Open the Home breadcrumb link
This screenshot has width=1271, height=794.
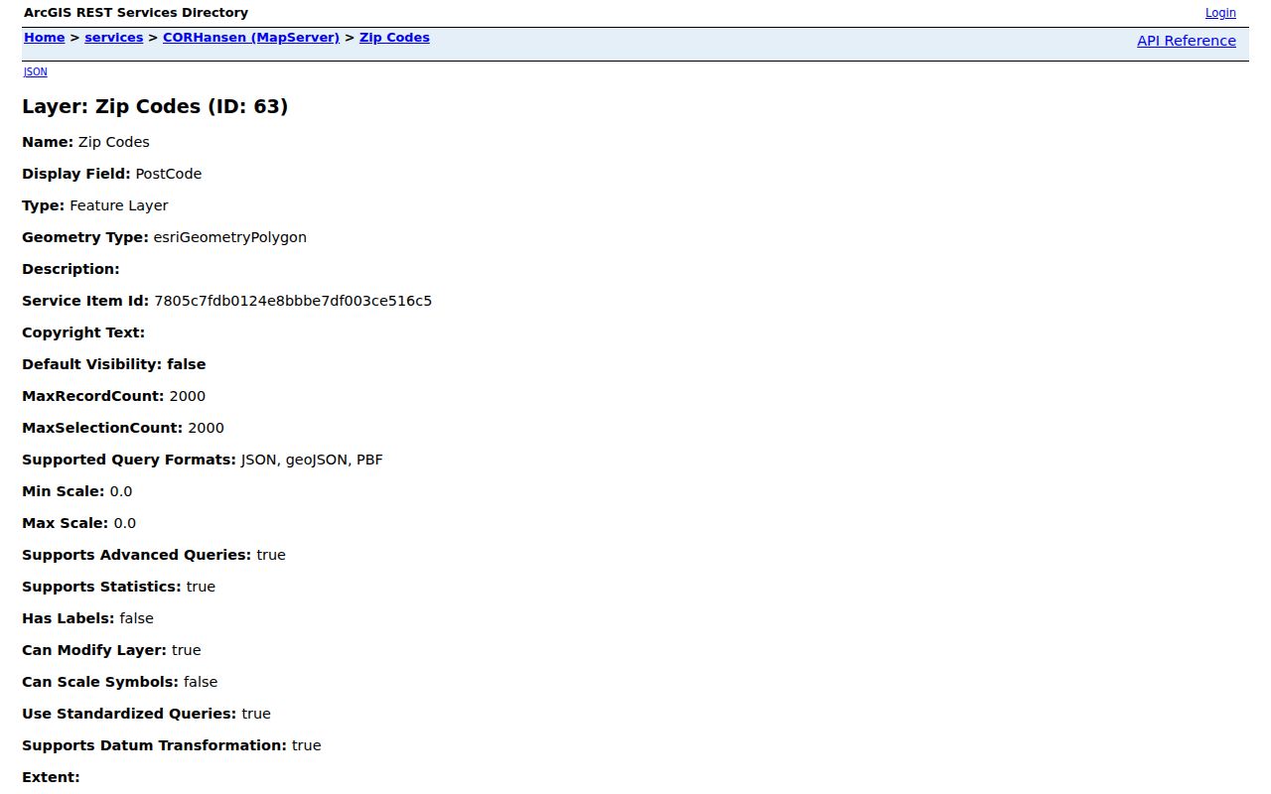click(x=44, y=38)
